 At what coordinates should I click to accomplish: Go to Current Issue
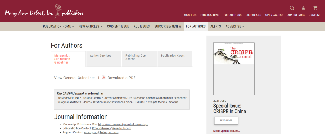tap(118, 26)
